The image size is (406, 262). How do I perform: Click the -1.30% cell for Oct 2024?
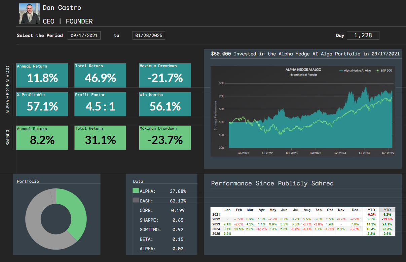pos(330,229)
